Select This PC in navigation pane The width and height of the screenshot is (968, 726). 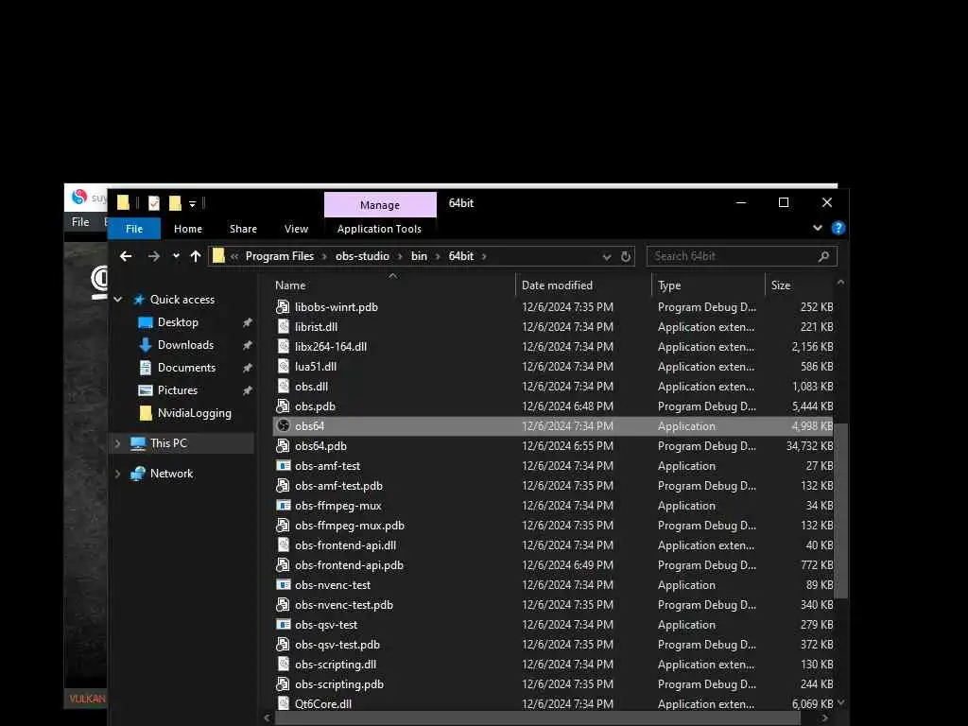(168, 443)
